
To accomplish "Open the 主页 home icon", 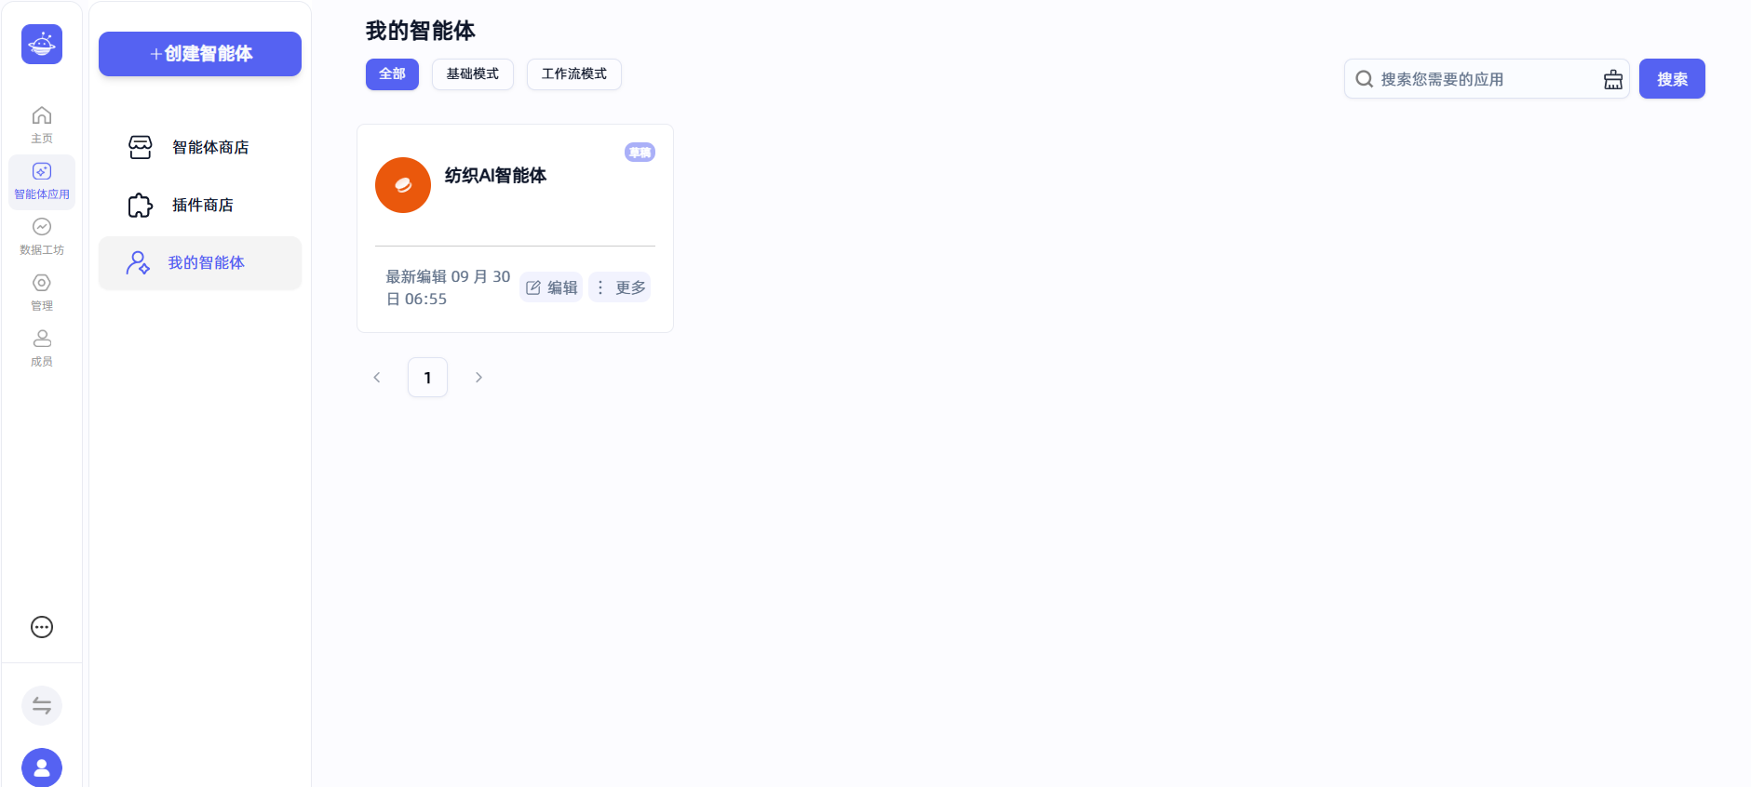I will click(42, 126).
